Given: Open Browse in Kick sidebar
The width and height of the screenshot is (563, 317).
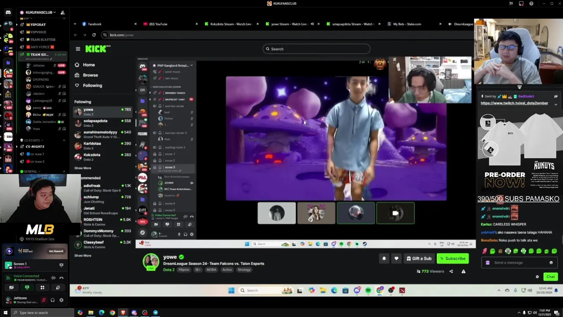Looking at the screenshot, I should coord(90,75).
